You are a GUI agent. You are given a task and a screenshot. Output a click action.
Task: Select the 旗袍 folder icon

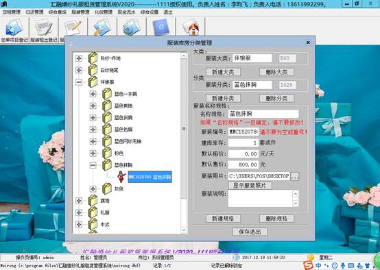pyautogui.click(x=93, y=201)
